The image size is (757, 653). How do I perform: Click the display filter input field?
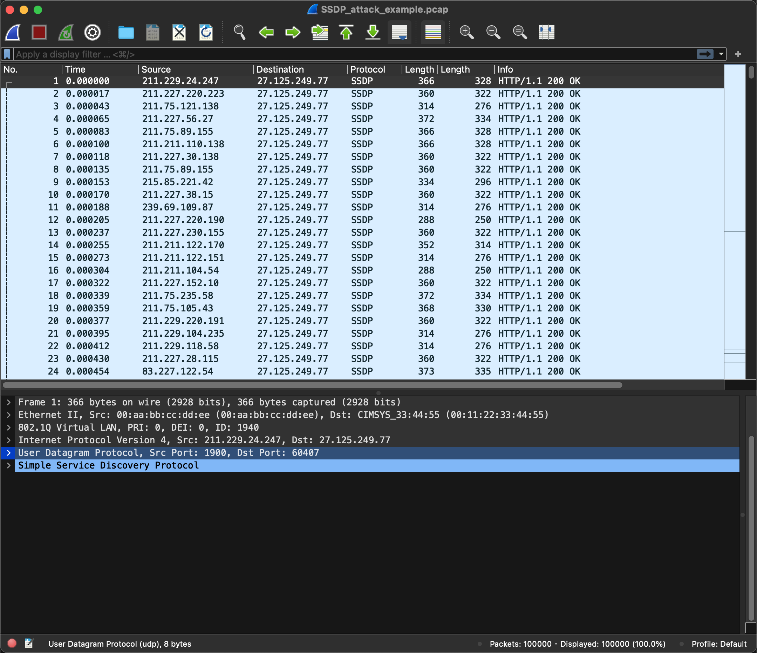click(x=329, y=54)
